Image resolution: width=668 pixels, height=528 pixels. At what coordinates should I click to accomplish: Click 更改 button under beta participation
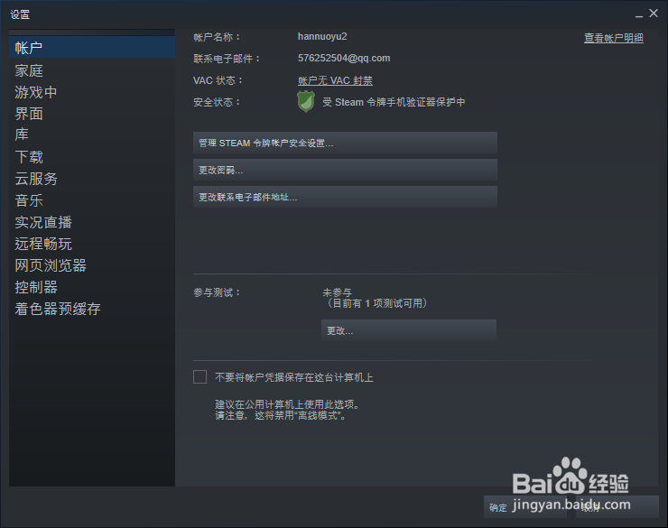(409, 330)
